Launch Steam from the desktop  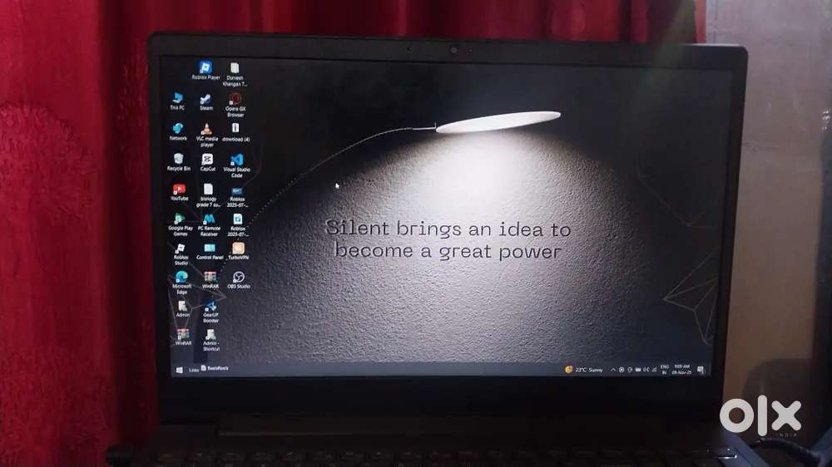click(x=206, y=102)
